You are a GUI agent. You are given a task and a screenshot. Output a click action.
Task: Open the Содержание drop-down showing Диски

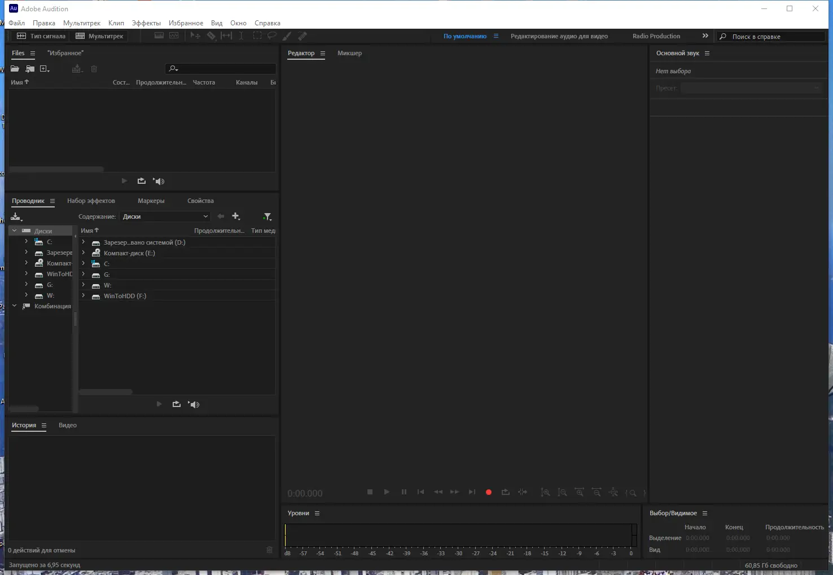(164, 216)
